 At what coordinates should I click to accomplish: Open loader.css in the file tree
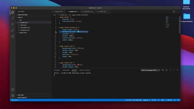point(24,22)
